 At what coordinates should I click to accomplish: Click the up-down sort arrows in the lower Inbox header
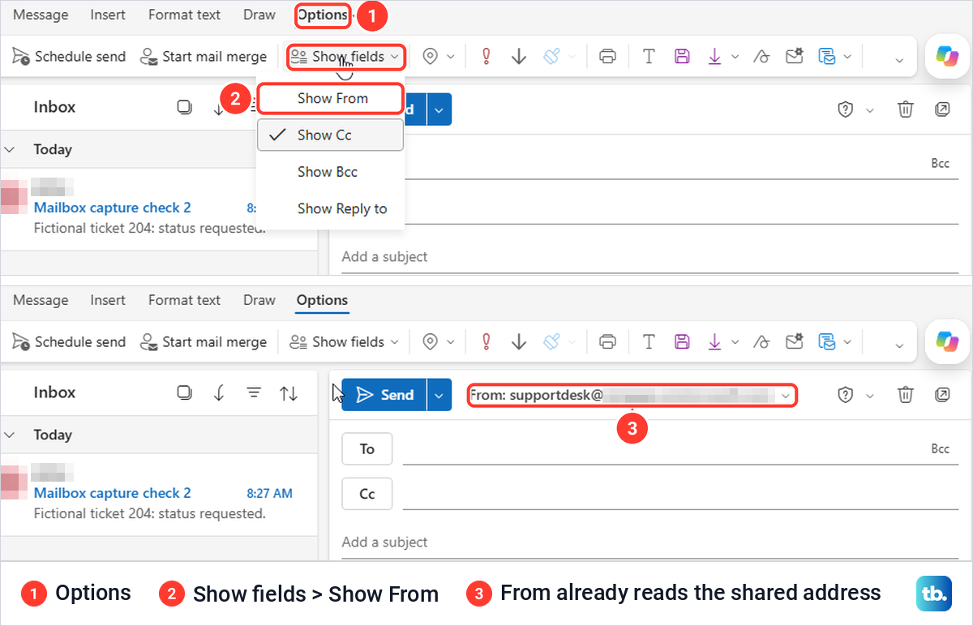point(289,394)
